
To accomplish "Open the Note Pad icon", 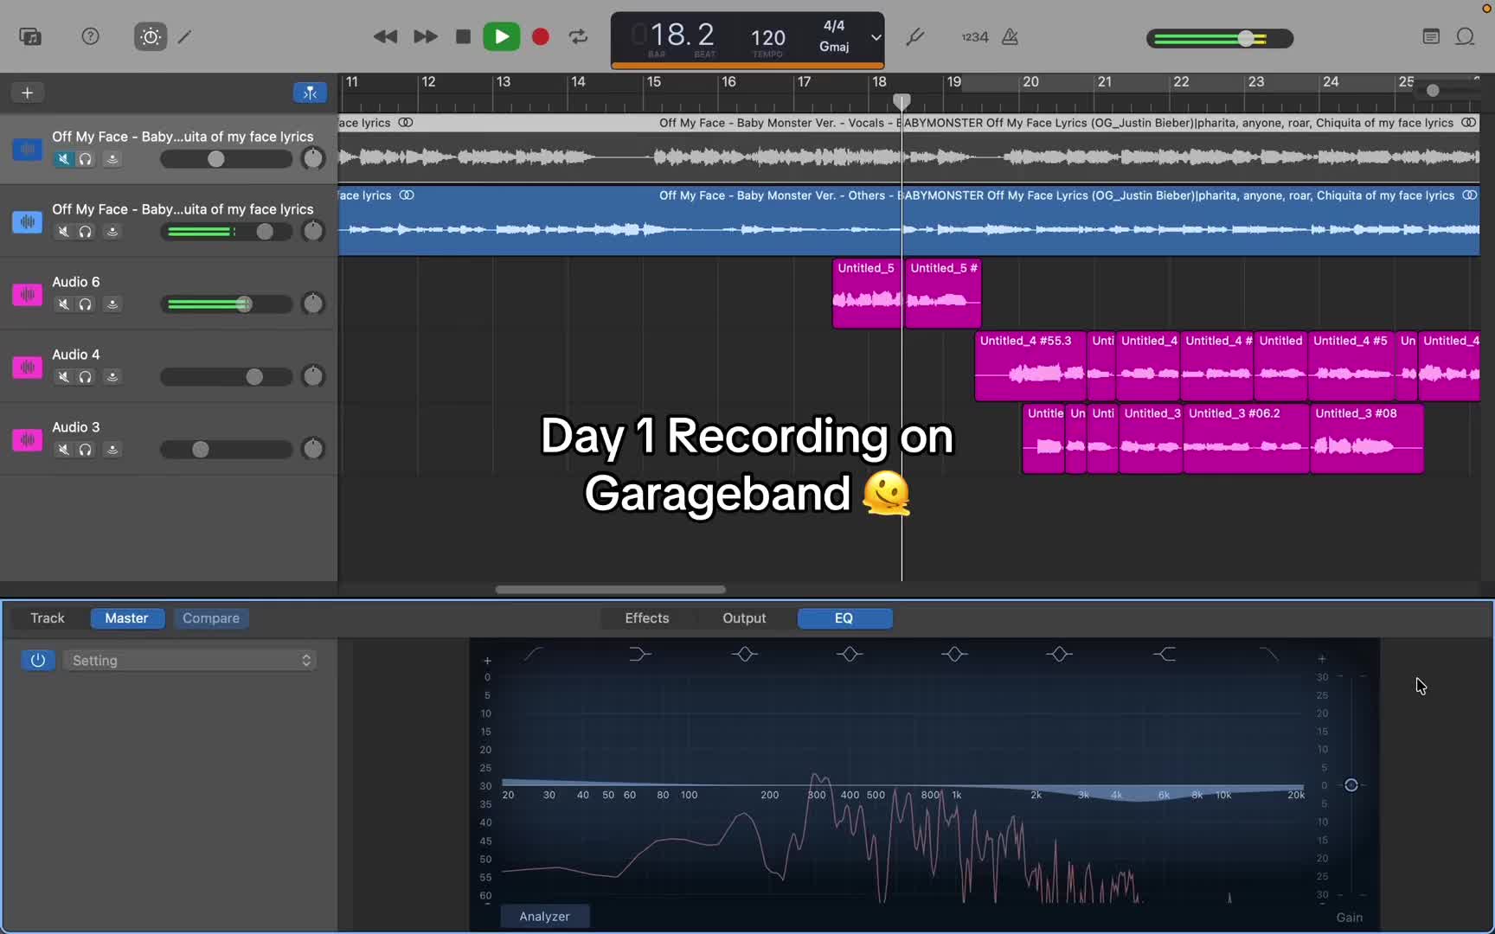I will click(1431, 36).
